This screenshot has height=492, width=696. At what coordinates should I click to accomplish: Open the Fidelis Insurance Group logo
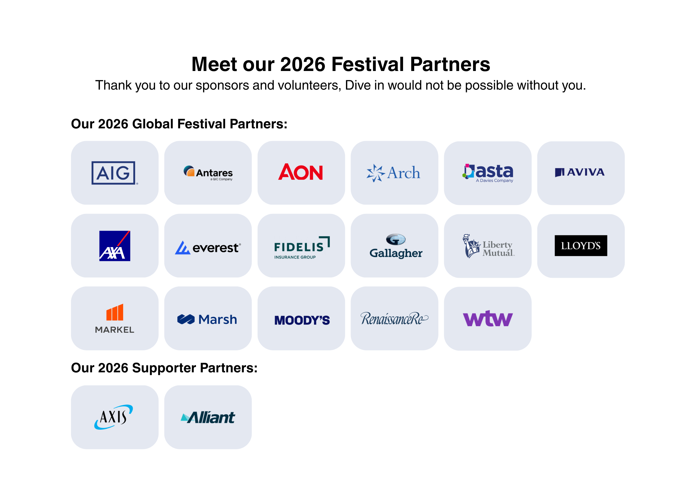click(301, 247)
